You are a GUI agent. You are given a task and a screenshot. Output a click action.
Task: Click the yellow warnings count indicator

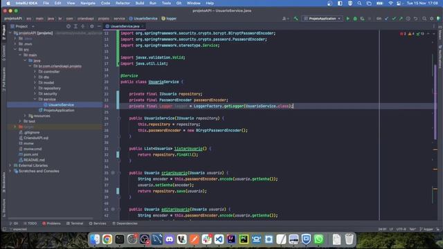(411, 34)
